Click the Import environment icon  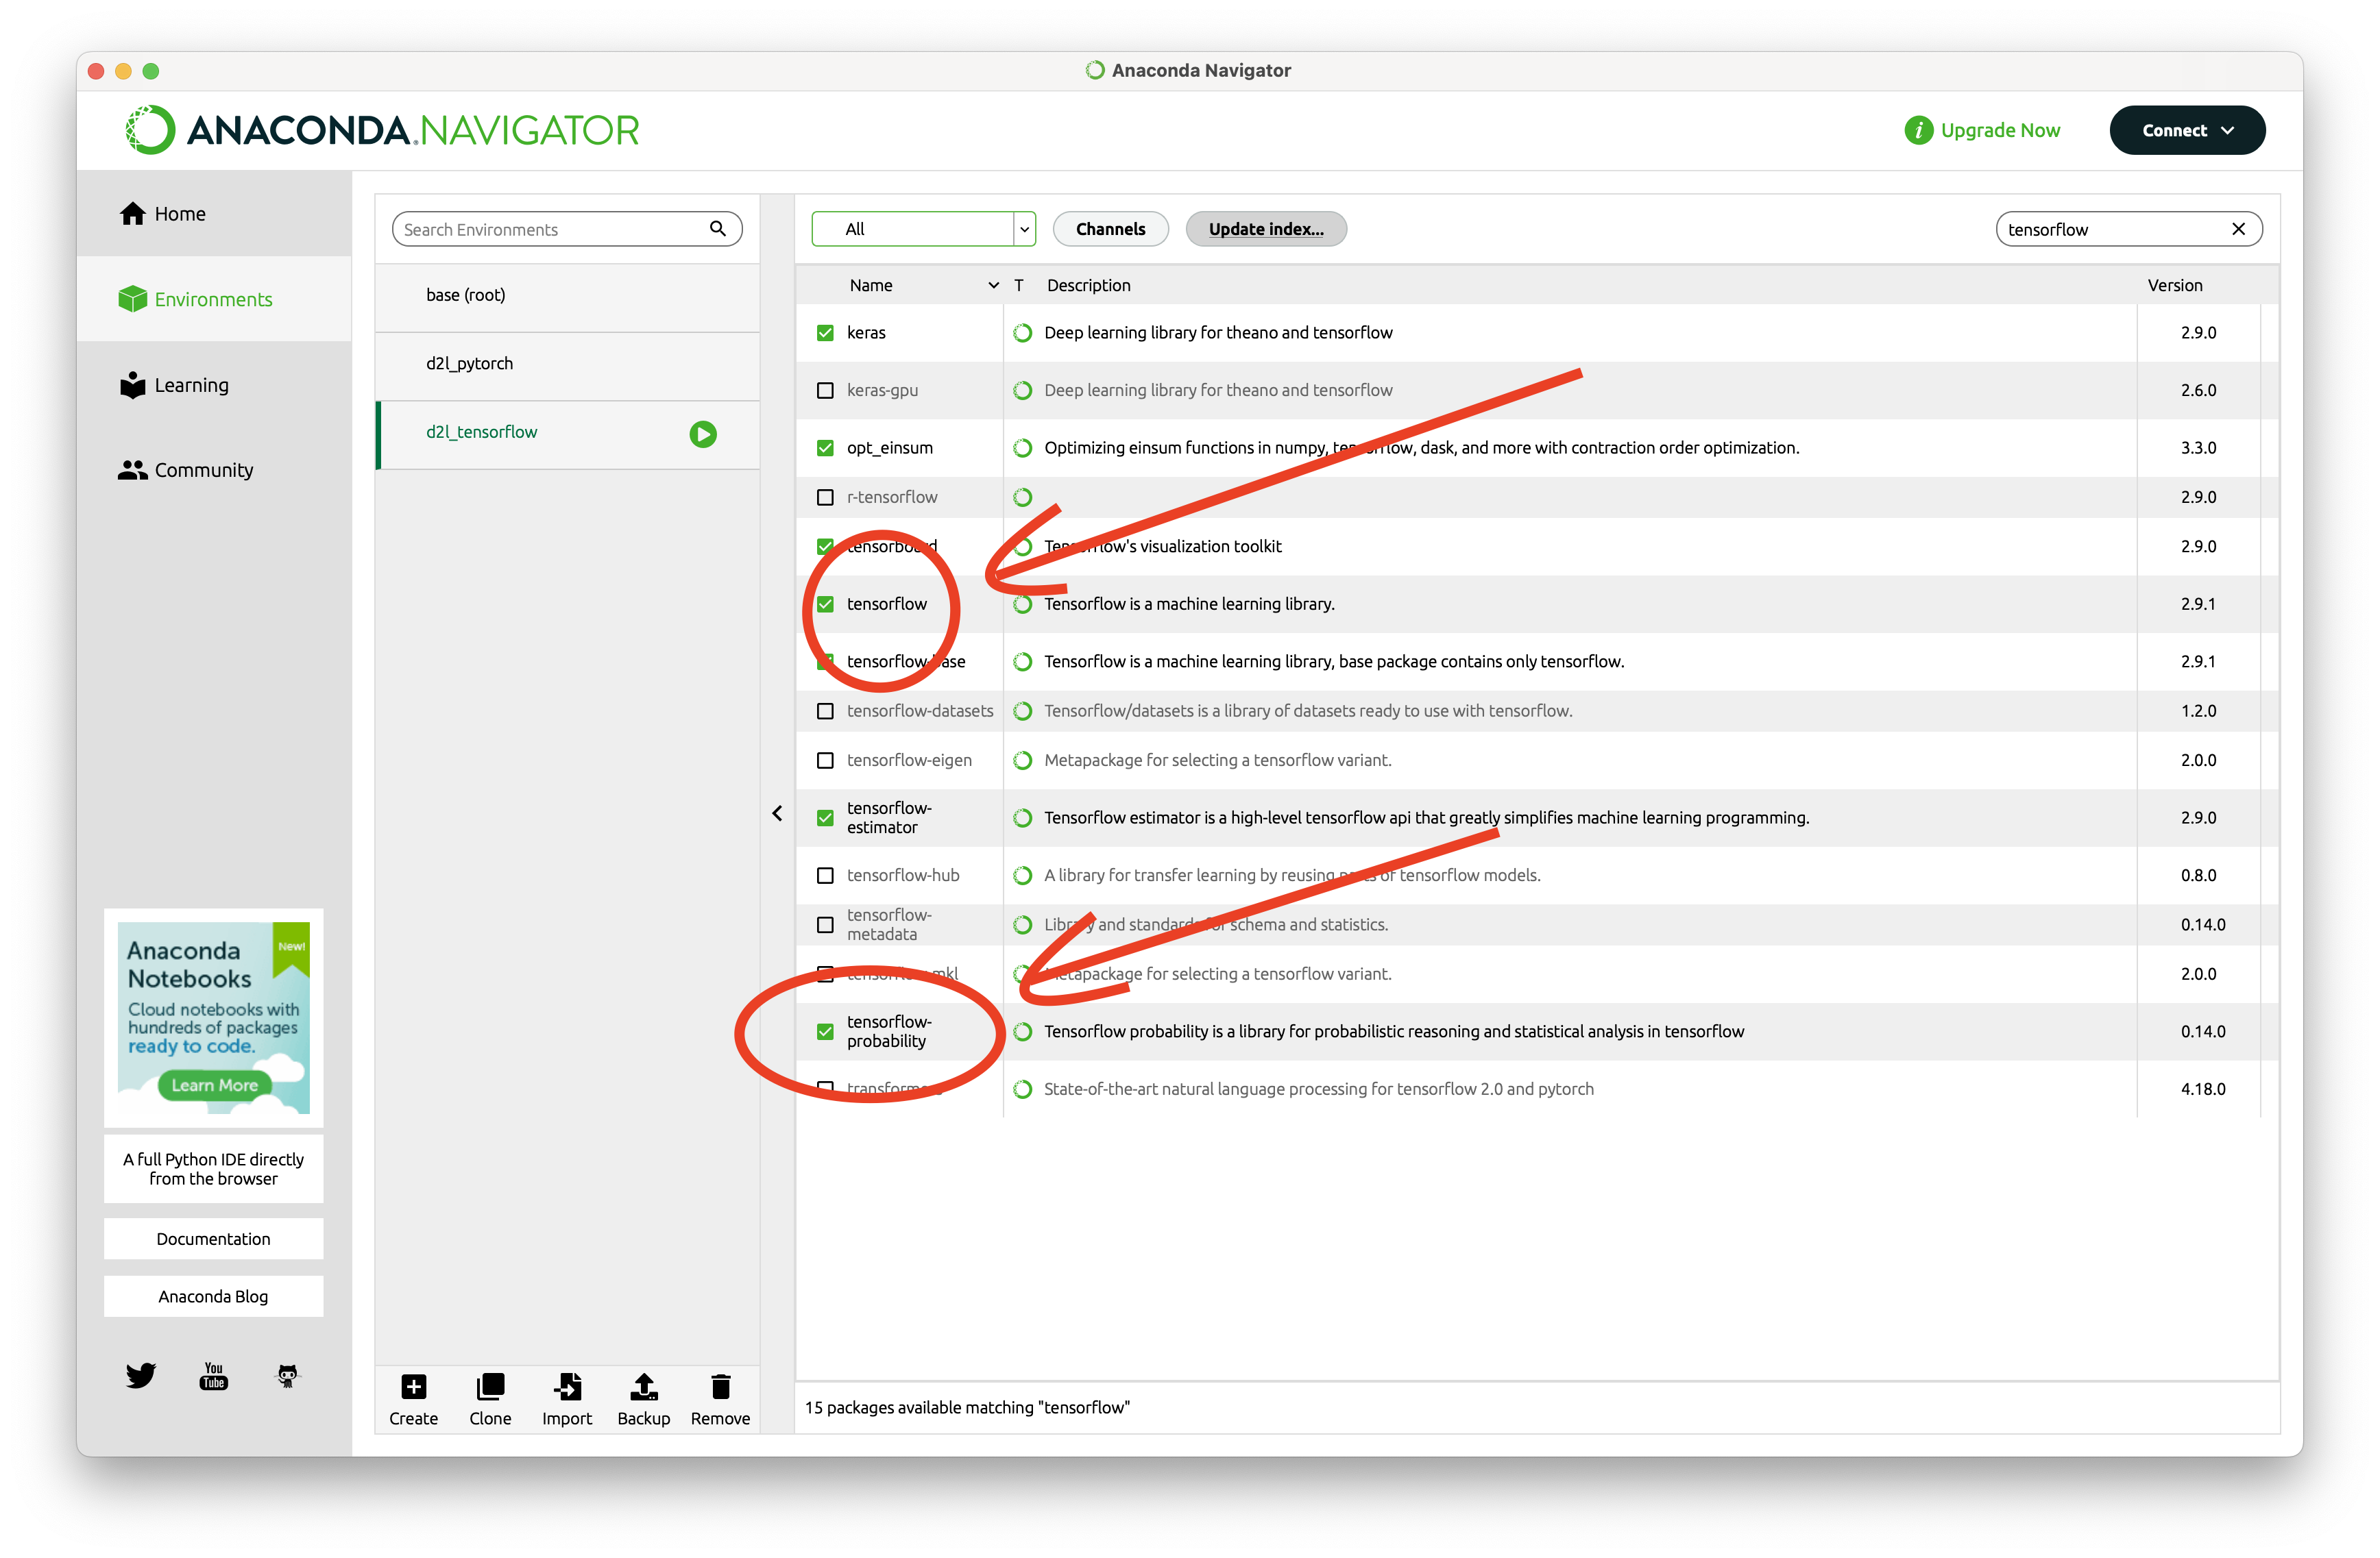coord(567,1386)
